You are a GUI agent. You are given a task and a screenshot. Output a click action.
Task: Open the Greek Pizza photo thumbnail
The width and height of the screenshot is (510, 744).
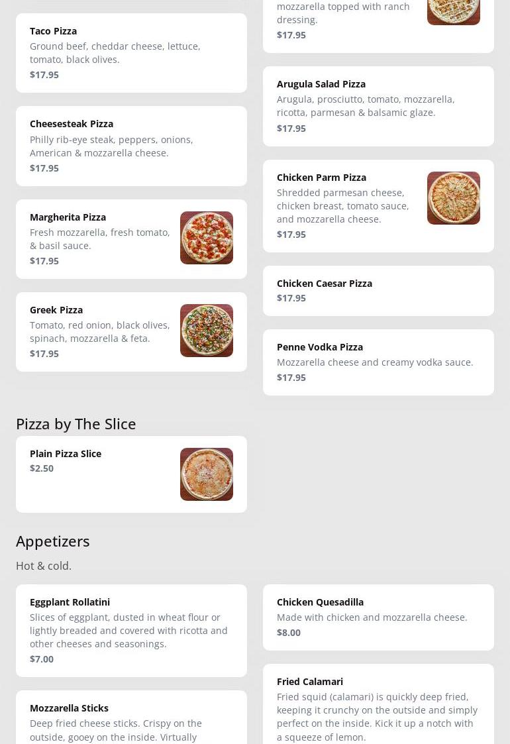tap(207, 331)
